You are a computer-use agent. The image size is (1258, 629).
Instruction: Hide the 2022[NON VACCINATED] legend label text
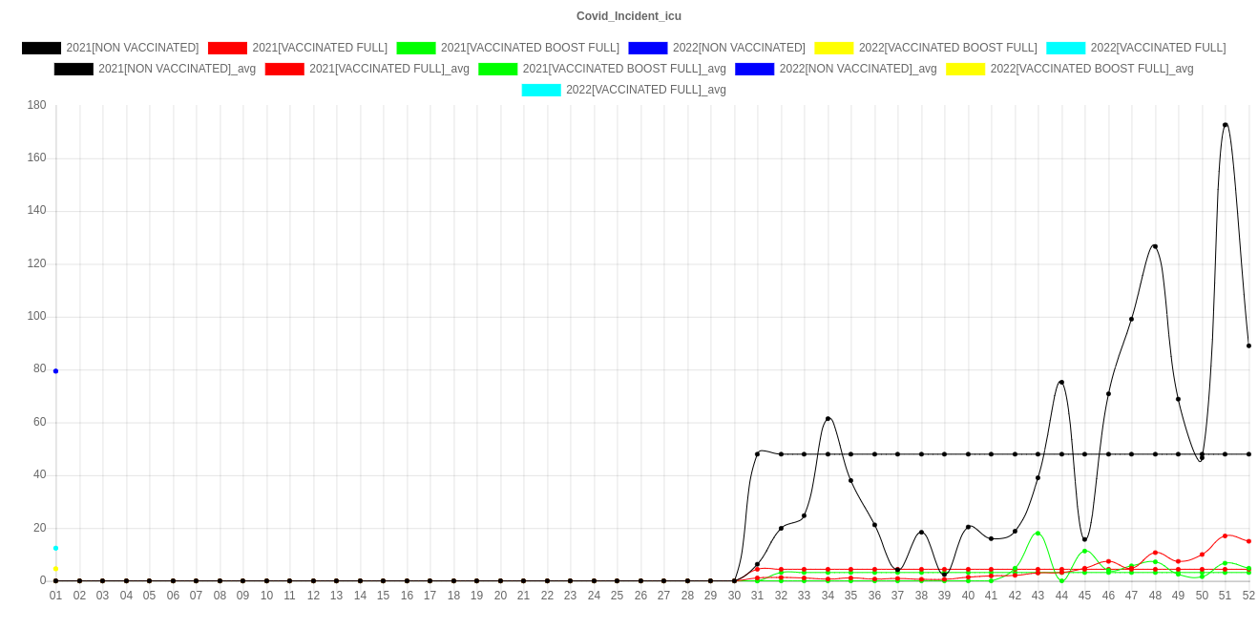[738, 48]
